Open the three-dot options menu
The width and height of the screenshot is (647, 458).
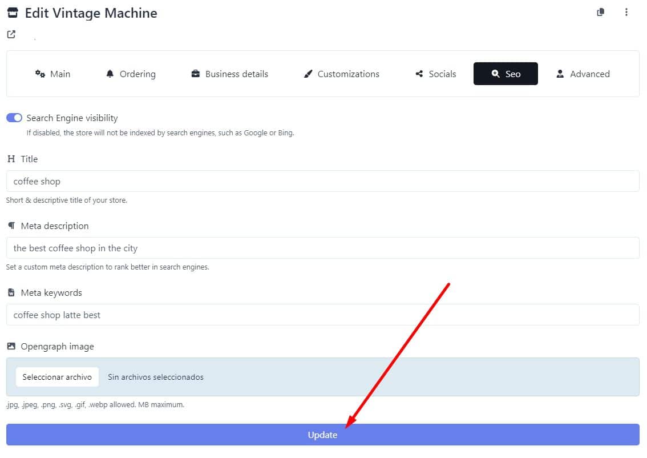tap(626, 12)
